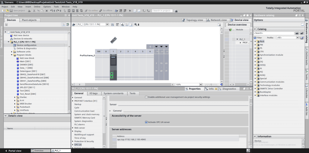The width and height of the screenshot is (309, 153).
Task: Click catalog search upward icon
Action: click(x=302, y=33)
